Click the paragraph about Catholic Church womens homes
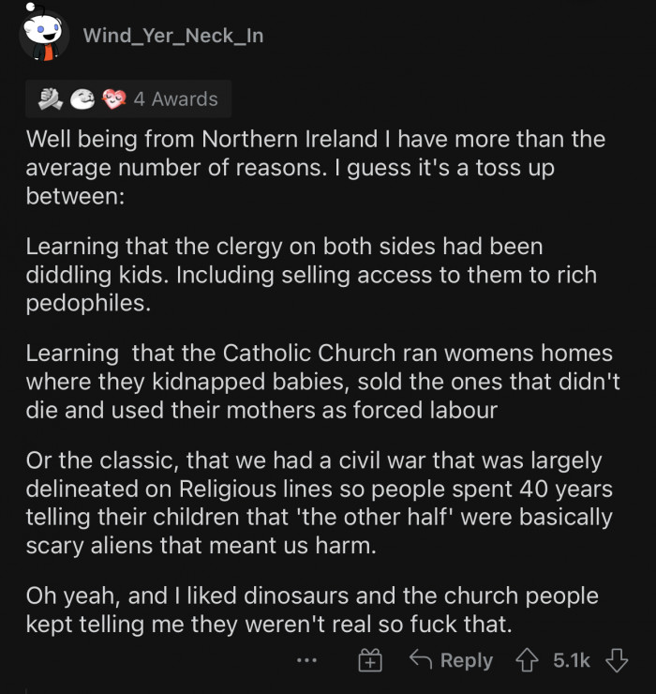Screen dimensions: 656x694 [319, 383]
